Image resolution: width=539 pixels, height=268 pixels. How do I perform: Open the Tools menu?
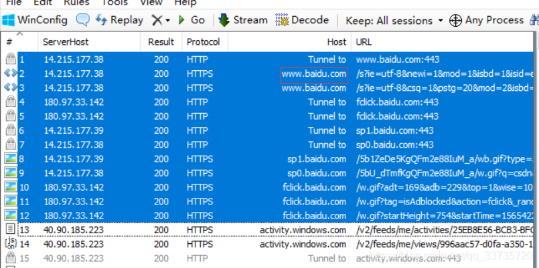coord(114,3)
